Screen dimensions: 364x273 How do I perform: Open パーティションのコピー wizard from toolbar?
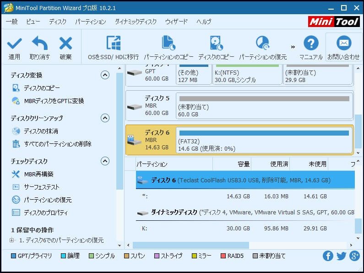[x=168, y=44]
